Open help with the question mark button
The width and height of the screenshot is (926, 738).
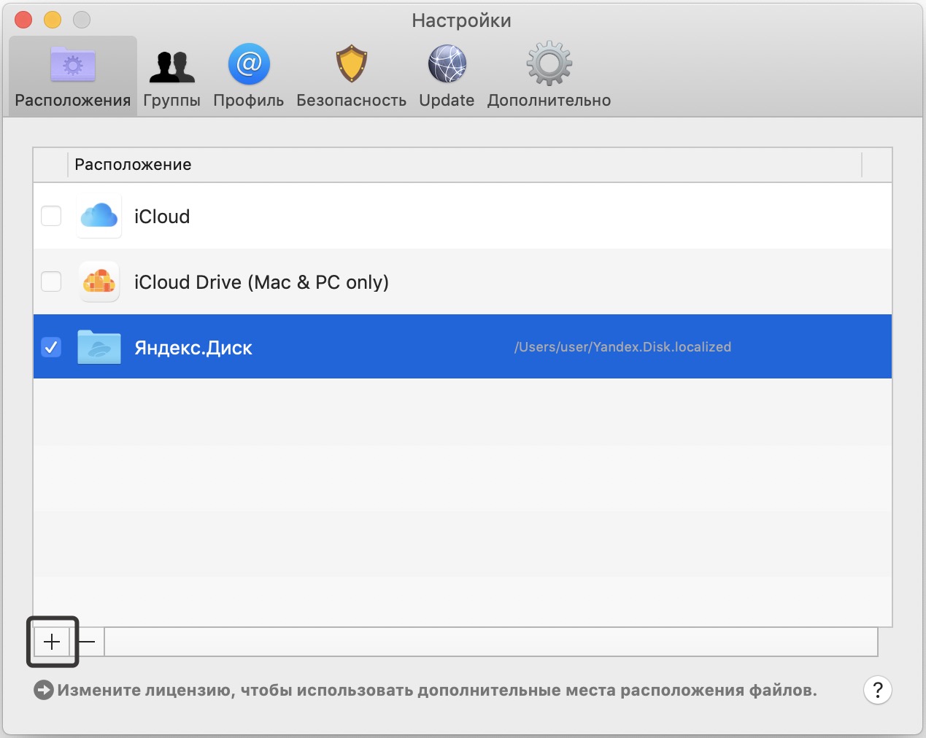click(878, 690)
